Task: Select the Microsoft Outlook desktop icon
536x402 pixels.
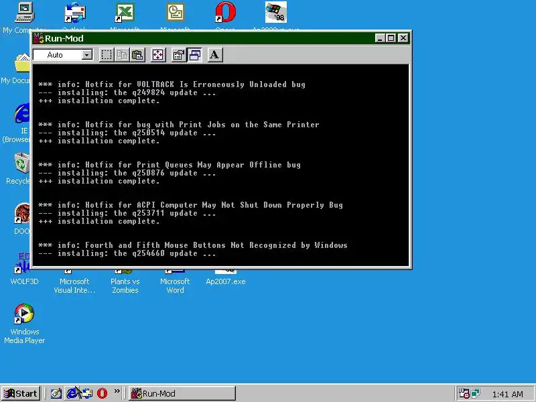Action: tap(176, 12)
